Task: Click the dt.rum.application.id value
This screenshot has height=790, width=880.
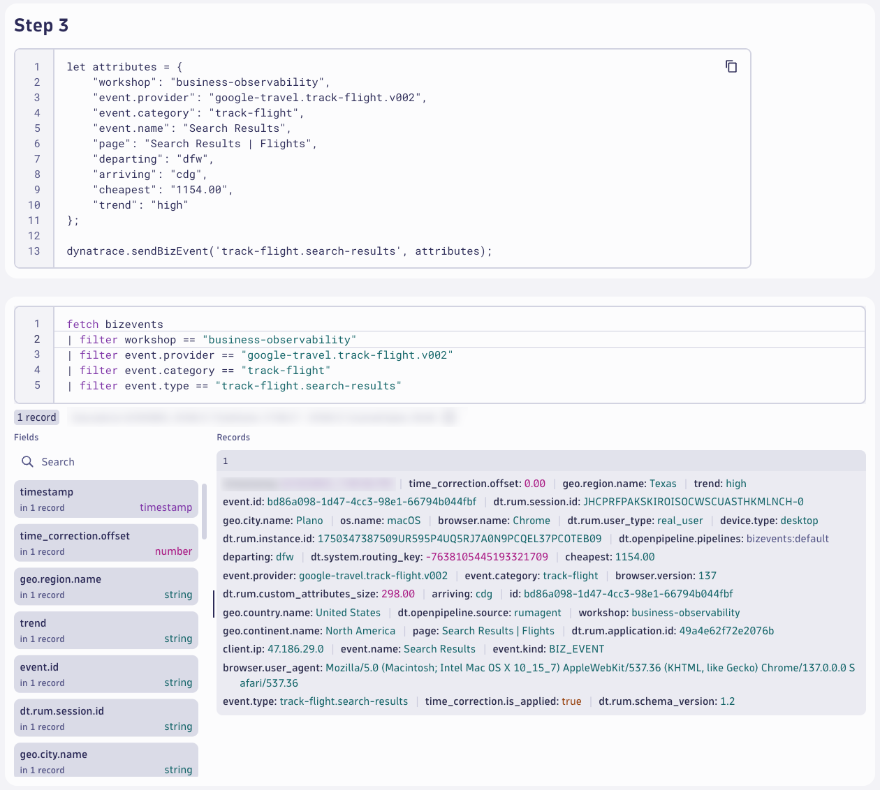Action: 726,631
